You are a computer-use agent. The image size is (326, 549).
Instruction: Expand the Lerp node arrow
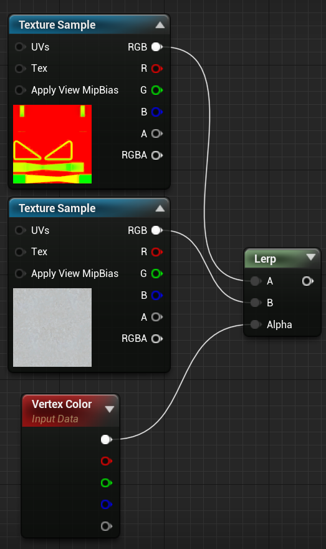point(310,257)
